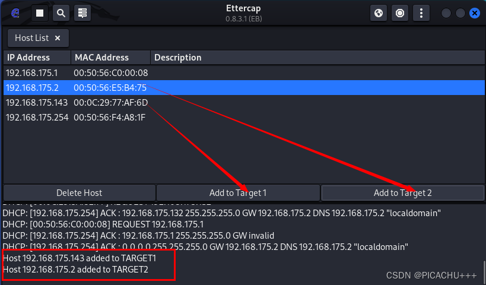This screenshot has width=486, height=285.
Task: Click Add to Target 1
Action: (x=238, y=193)
